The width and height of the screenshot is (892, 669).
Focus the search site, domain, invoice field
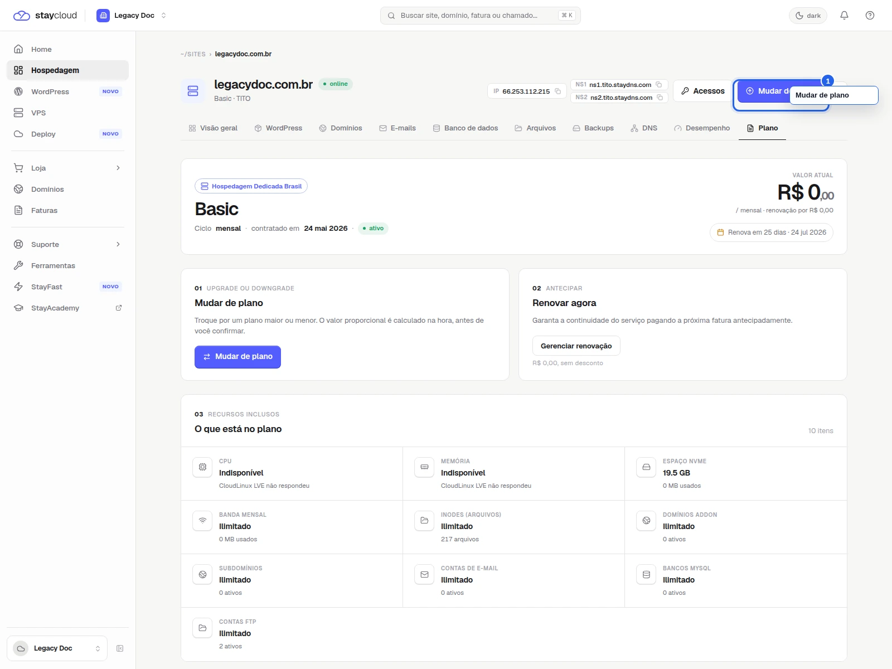(x=480, y=16)
